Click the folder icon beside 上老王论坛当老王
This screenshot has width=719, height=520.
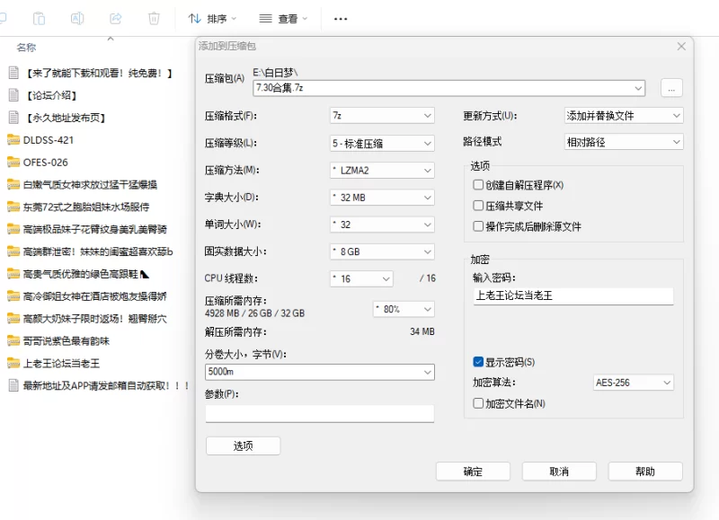click(13, 364)
